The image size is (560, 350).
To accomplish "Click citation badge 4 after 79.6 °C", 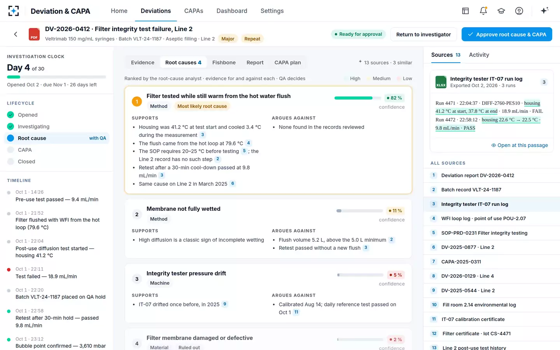I will coord(248,143).
